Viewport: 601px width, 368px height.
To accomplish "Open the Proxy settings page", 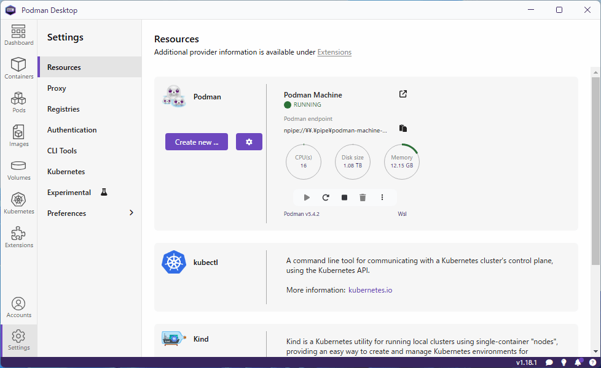I will tap(90, 88).
